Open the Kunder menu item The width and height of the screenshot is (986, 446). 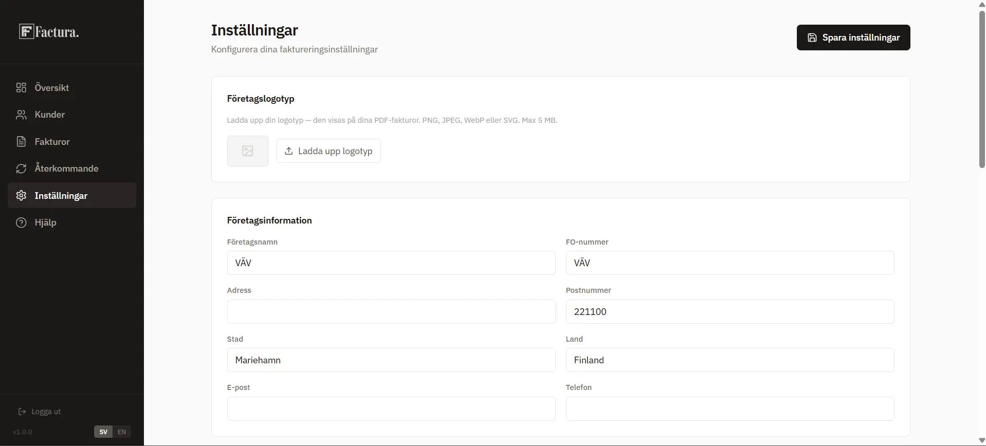point(50,115)
